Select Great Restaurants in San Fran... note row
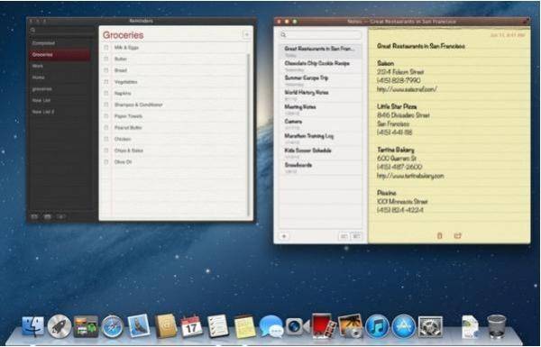 pos(320,51)
